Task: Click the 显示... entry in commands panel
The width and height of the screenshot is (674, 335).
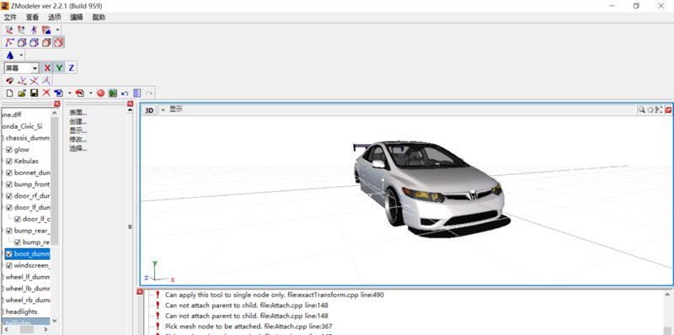Action: coord(78,130)
